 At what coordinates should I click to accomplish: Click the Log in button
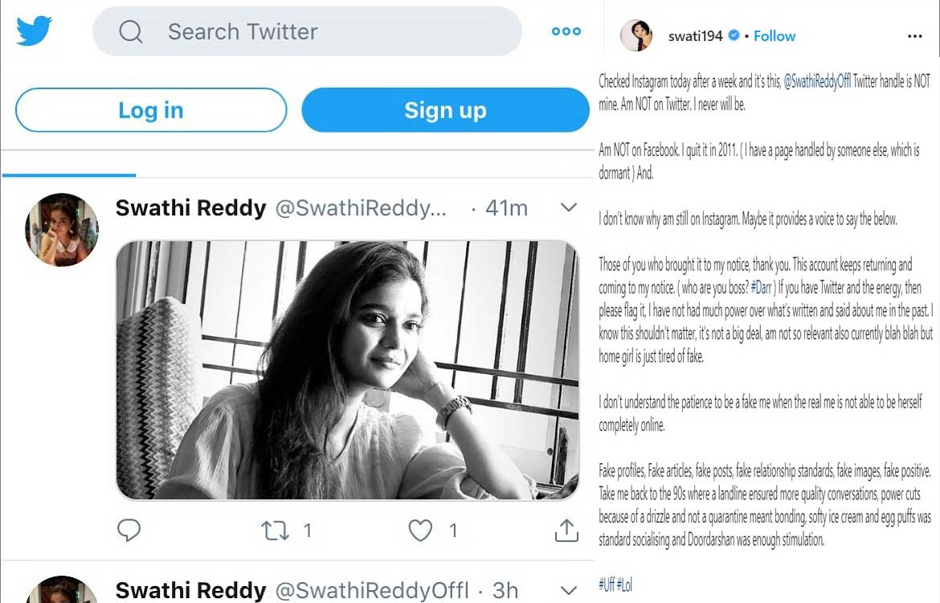coord(151,110)
